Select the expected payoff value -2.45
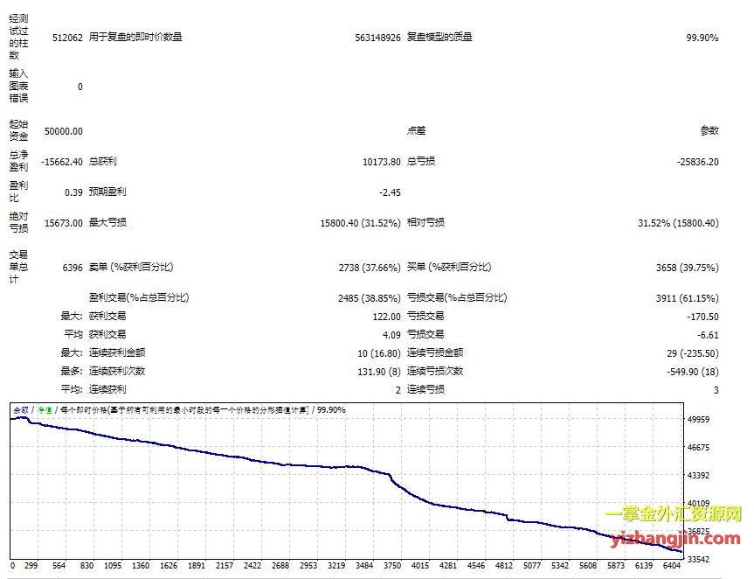The width and height of the screenshot is (754, 579). click(390, 192)
